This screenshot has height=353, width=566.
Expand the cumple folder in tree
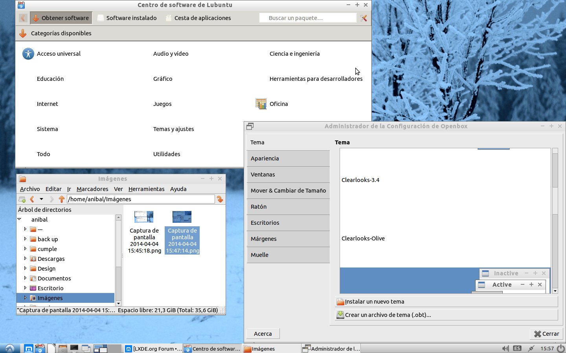(x=25, y=248)
